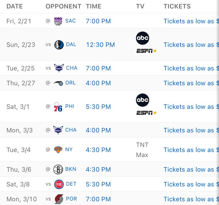Open the 12:30 PM game time link
The image size is (219, 205).
[x=100, y=45]
